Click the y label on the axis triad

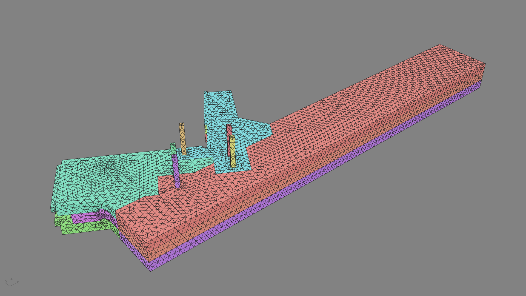pos(6,281)
